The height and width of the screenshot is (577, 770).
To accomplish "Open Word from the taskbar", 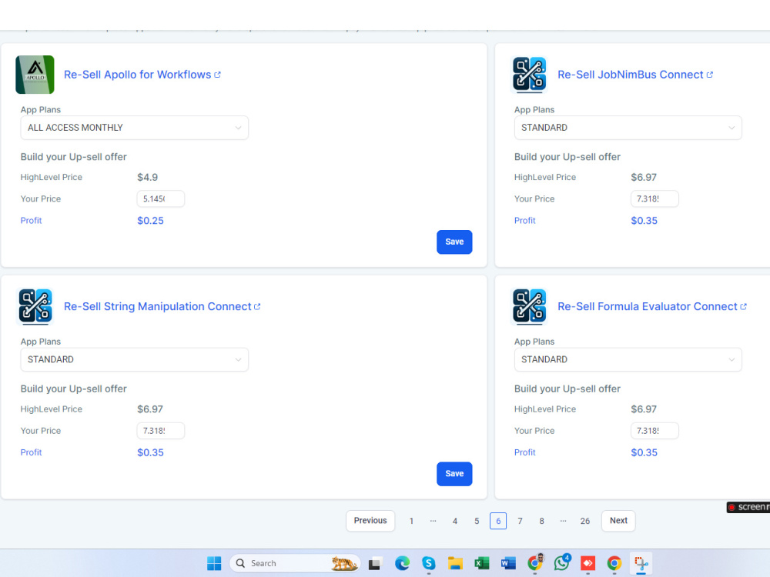I will pyautogui.click(x=508, y=563).
